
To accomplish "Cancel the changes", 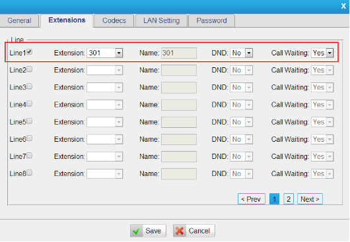I will click(193, 231).
